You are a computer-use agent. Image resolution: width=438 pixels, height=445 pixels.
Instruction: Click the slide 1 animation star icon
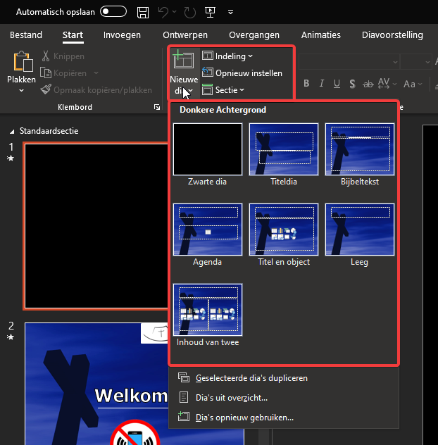[11, 158]
